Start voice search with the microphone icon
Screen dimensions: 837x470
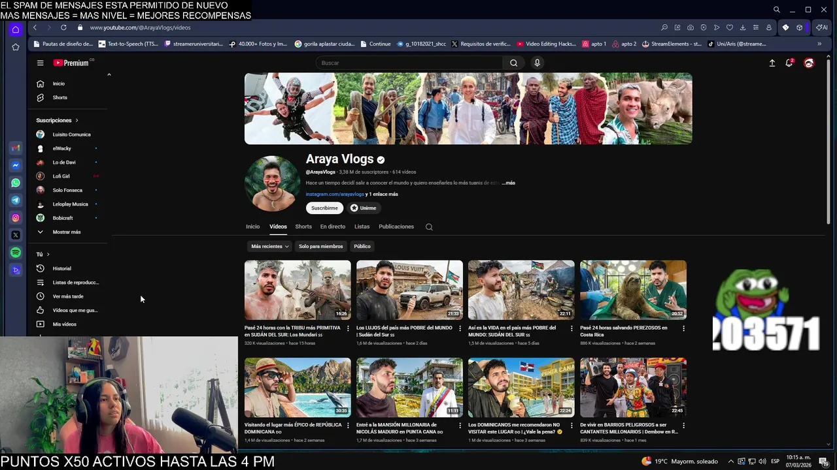(537, 63)
